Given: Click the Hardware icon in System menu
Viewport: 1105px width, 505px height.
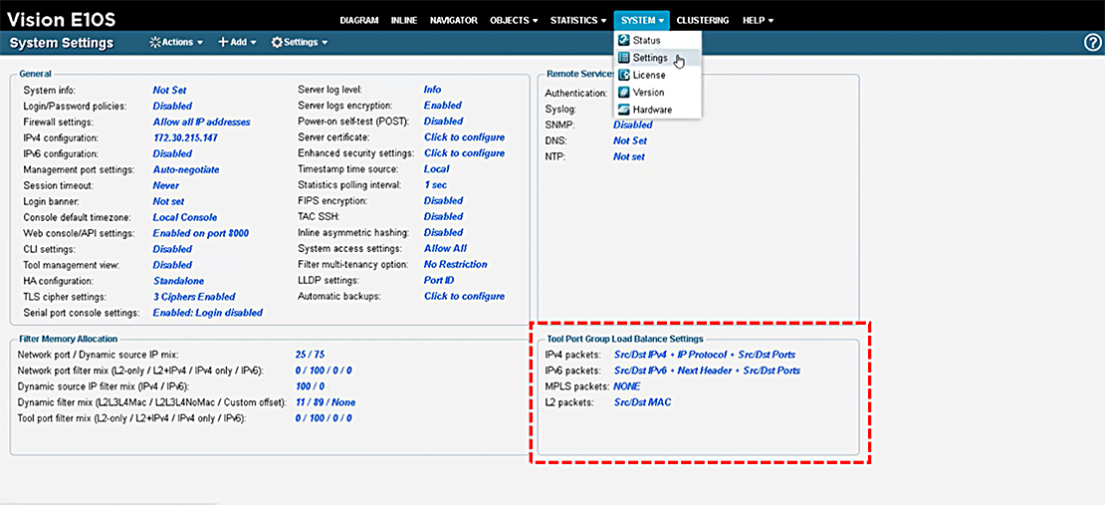Looking at the screenshot, I should pyautogui.click(x=624, y=110).
